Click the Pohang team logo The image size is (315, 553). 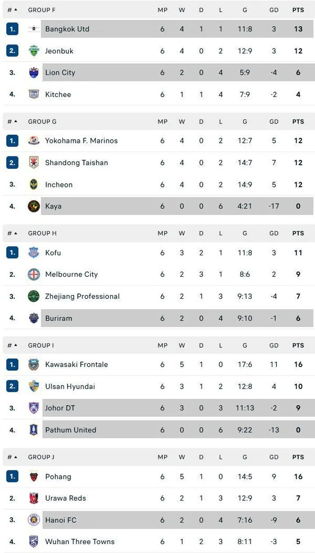pos(34,476)
